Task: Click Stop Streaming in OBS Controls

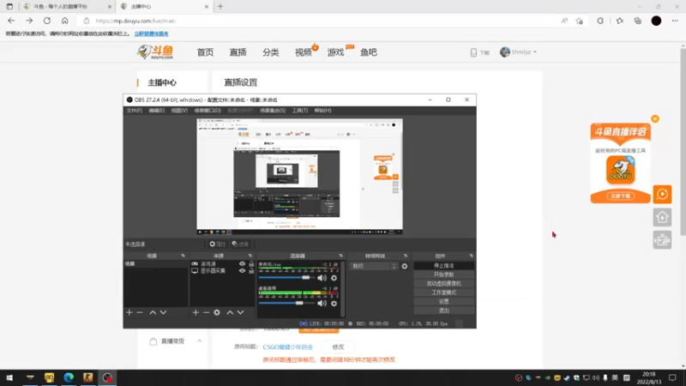Action: [x=443, y=266]
